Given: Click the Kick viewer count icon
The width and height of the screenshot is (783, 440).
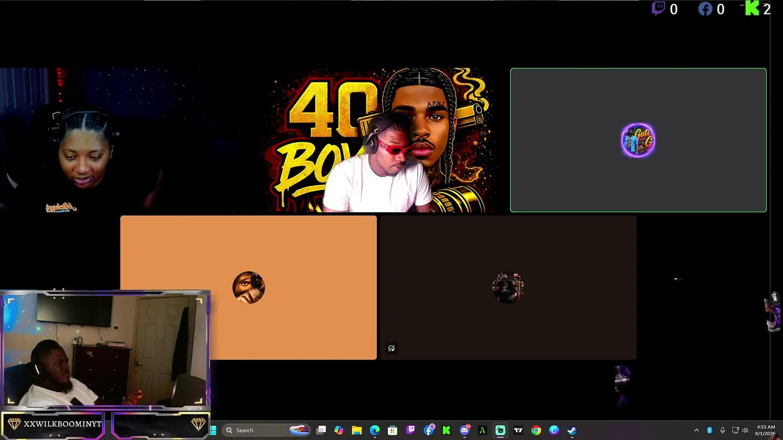Looking at the screenshot, I should click(x=752, y=9).
